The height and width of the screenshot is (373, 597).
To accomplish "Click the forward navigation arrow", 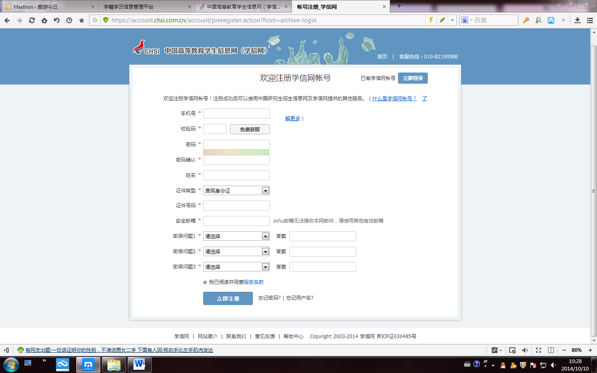I will [x=19, y=20].
